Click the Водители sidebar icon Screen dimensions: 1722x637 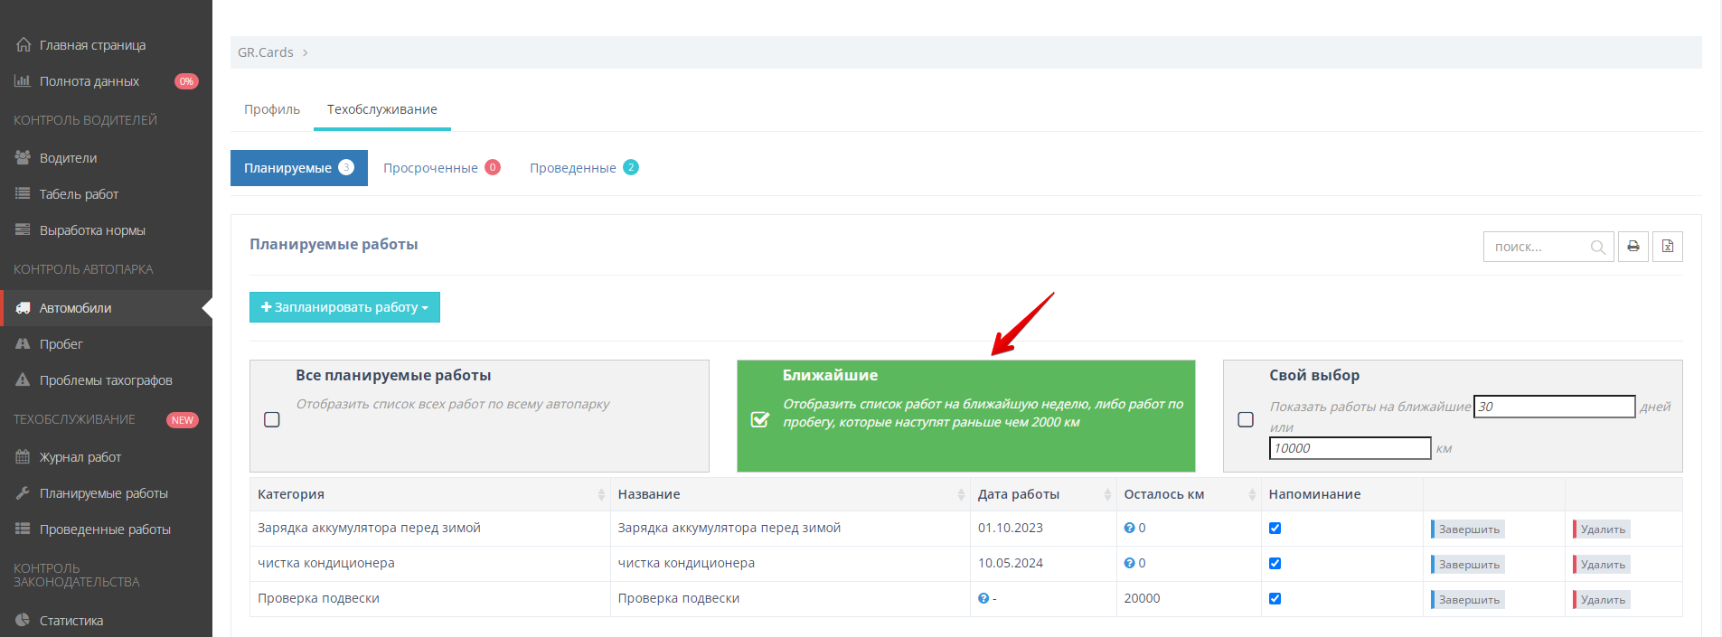tap(24, 158)
